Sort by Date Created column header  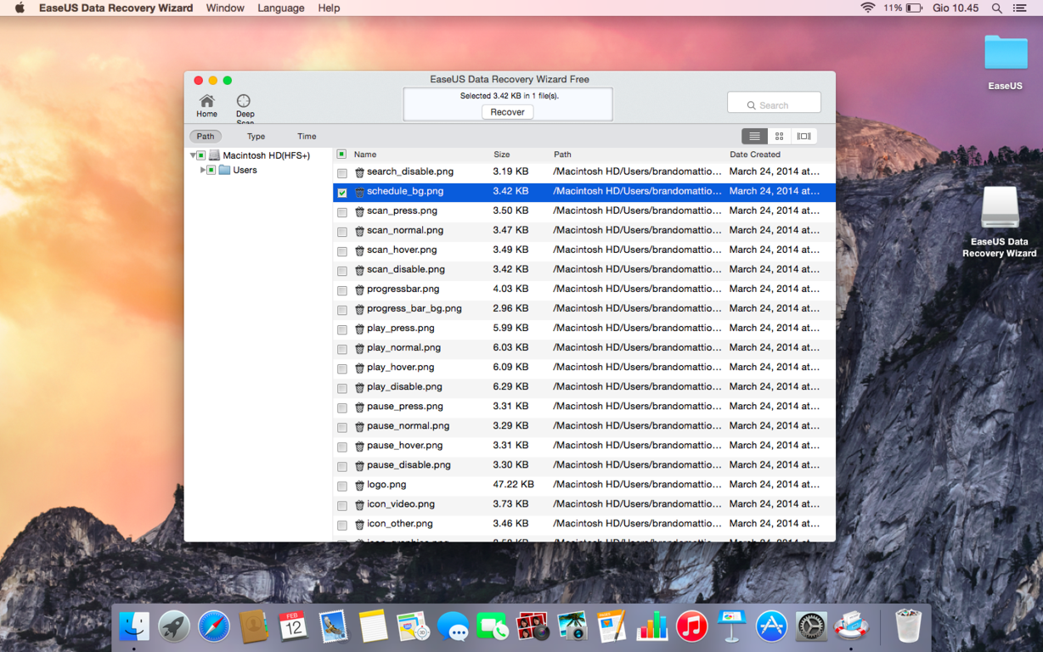(755, 155)
